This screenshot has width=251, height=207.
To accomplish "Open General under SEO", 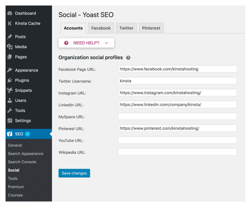I will click(15, 145).
